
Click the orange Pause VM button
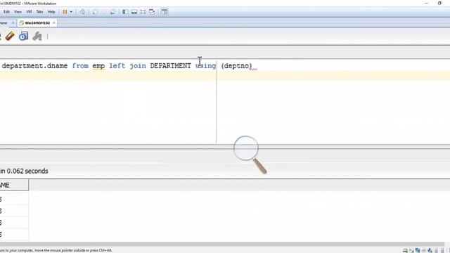point(65,12)
